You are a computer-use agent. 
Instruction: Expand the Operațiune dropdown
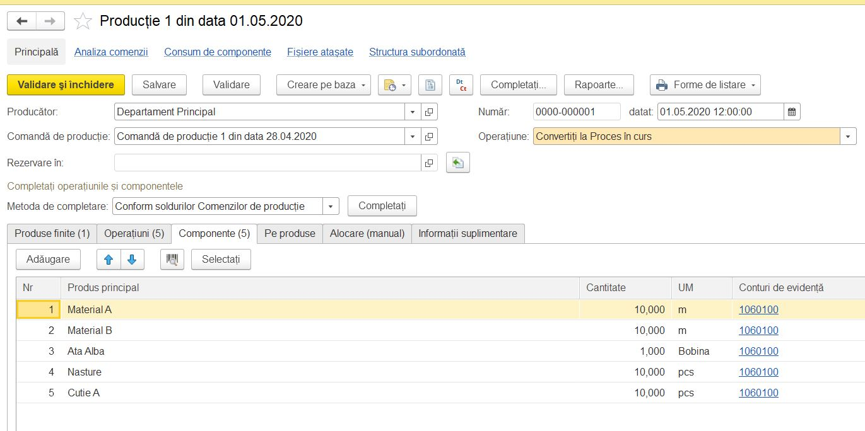tap(848, 136)
